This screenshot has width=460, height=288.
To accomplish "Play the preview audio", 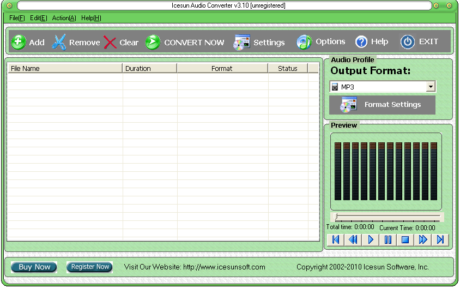I will tap(371, 240).
